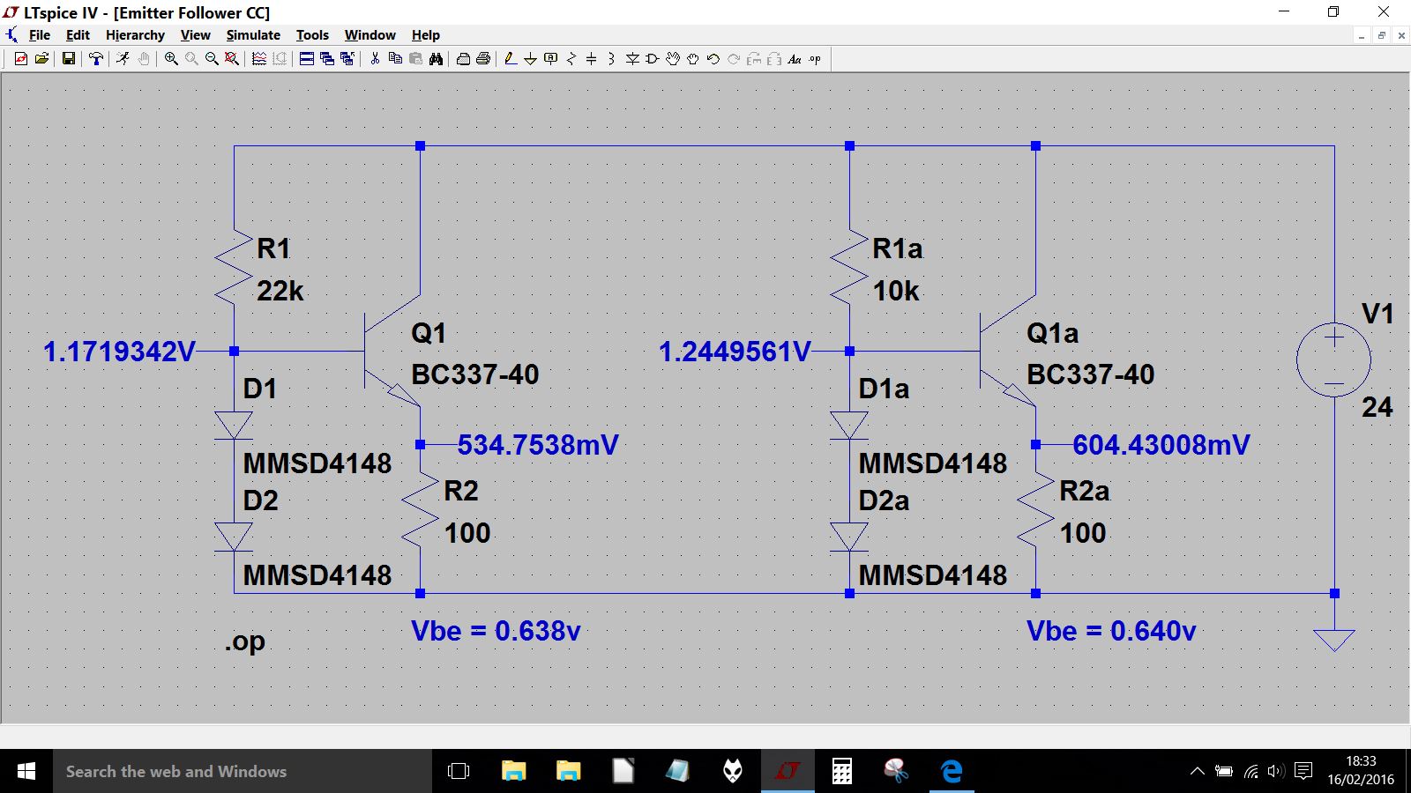Tile windows using the stacked panes icon
1411x793 pixels.
point(307,59)
